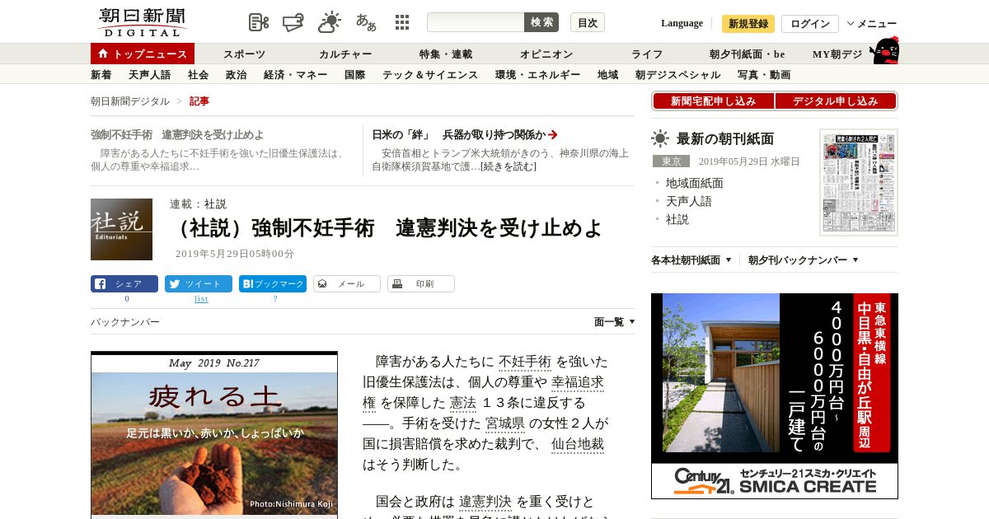Viewport: 989px width, 519px height.
Task: Open the 疲れる土 May 2019 banner
Action: (214, 434)
